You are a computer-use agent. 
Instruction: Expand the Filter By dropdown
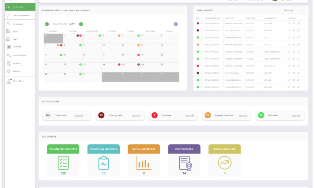pos(294,11)
